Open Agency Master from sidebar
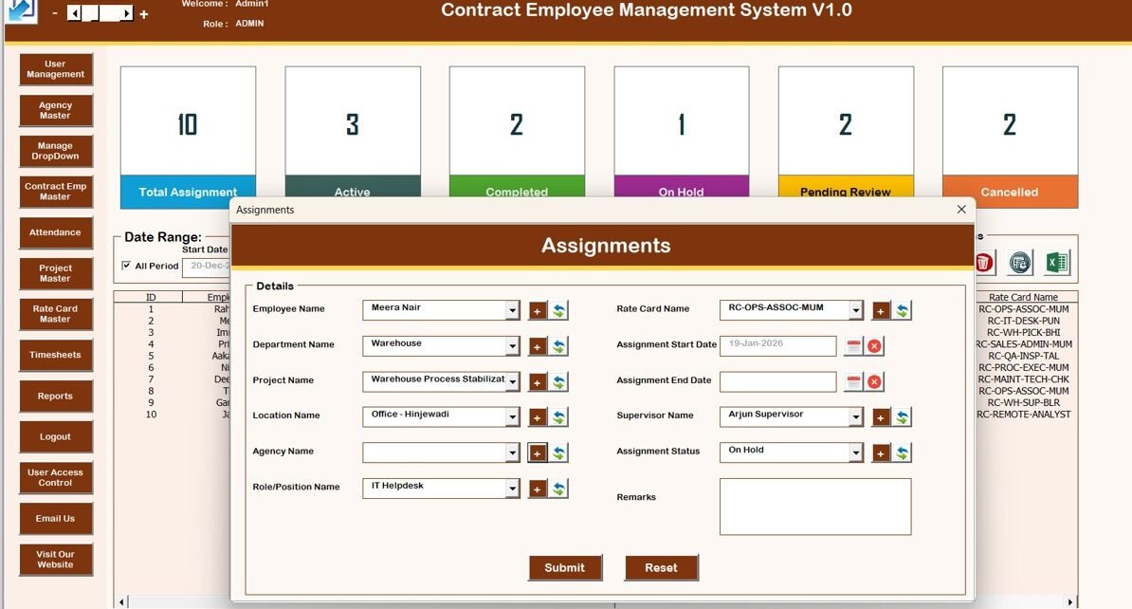The height and width of the screenshot is (609, 1132). pos(56,110)
